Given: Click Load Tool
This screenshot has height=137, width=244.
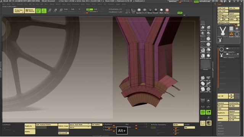Looking at the screenshot, I should (223, 8).
